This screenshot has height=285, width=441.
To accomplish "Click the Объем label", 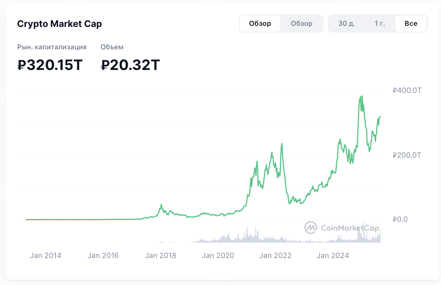I will tap(112, 47).
